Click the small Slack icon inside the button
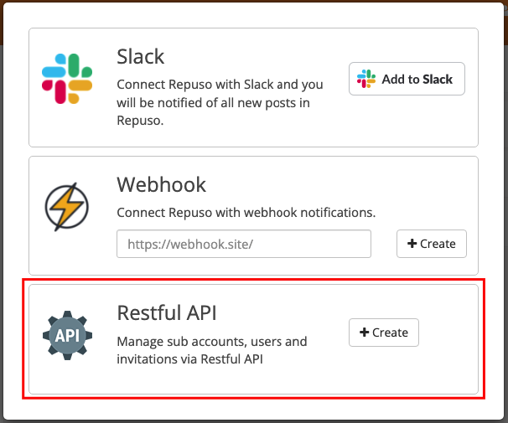508x423 pixels. tap(366, 79)
